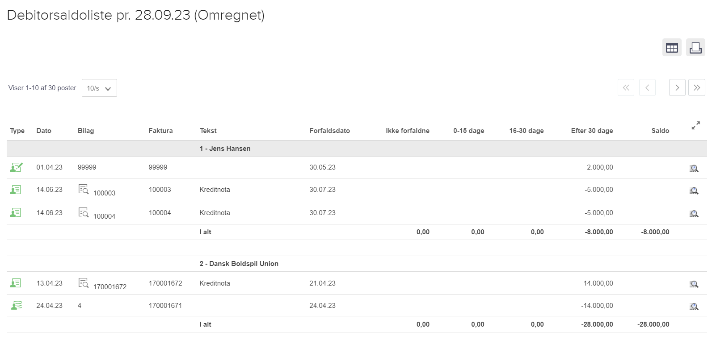712x340 pixels.
Task: Sort by Forfaldsdato column header
Action: tap(329, 131)
